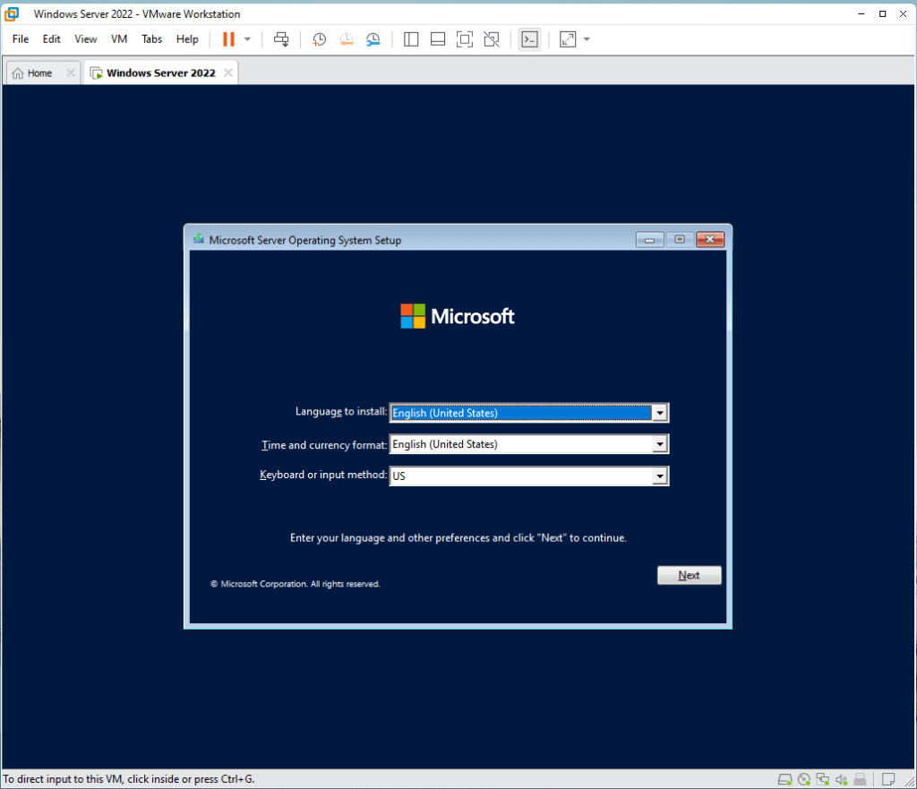Toggle the library sidebar visibility

pos(411,39)
